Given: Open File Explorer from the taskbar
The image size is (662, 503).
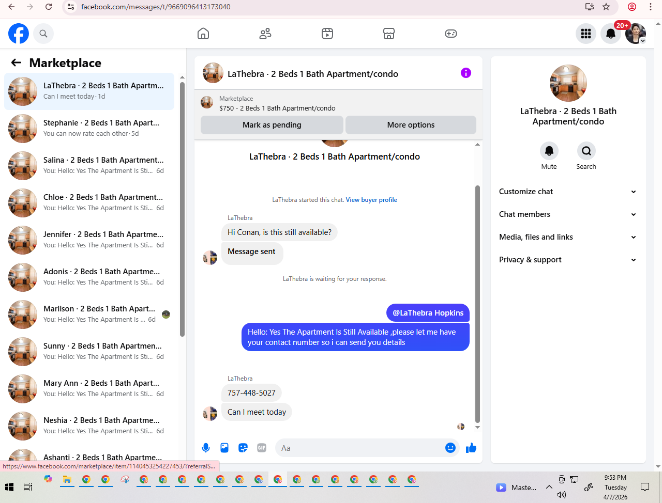Looking at the screenshot, I should [67, 480].
